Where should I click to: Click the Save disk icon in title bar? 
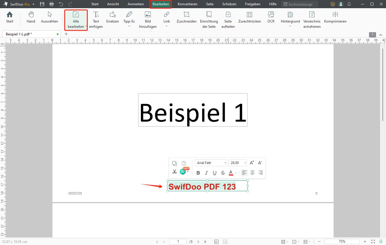[42, 4]
